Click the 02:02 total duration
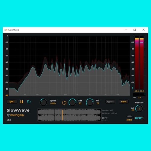151x151 pixels. tap(105, 120)
